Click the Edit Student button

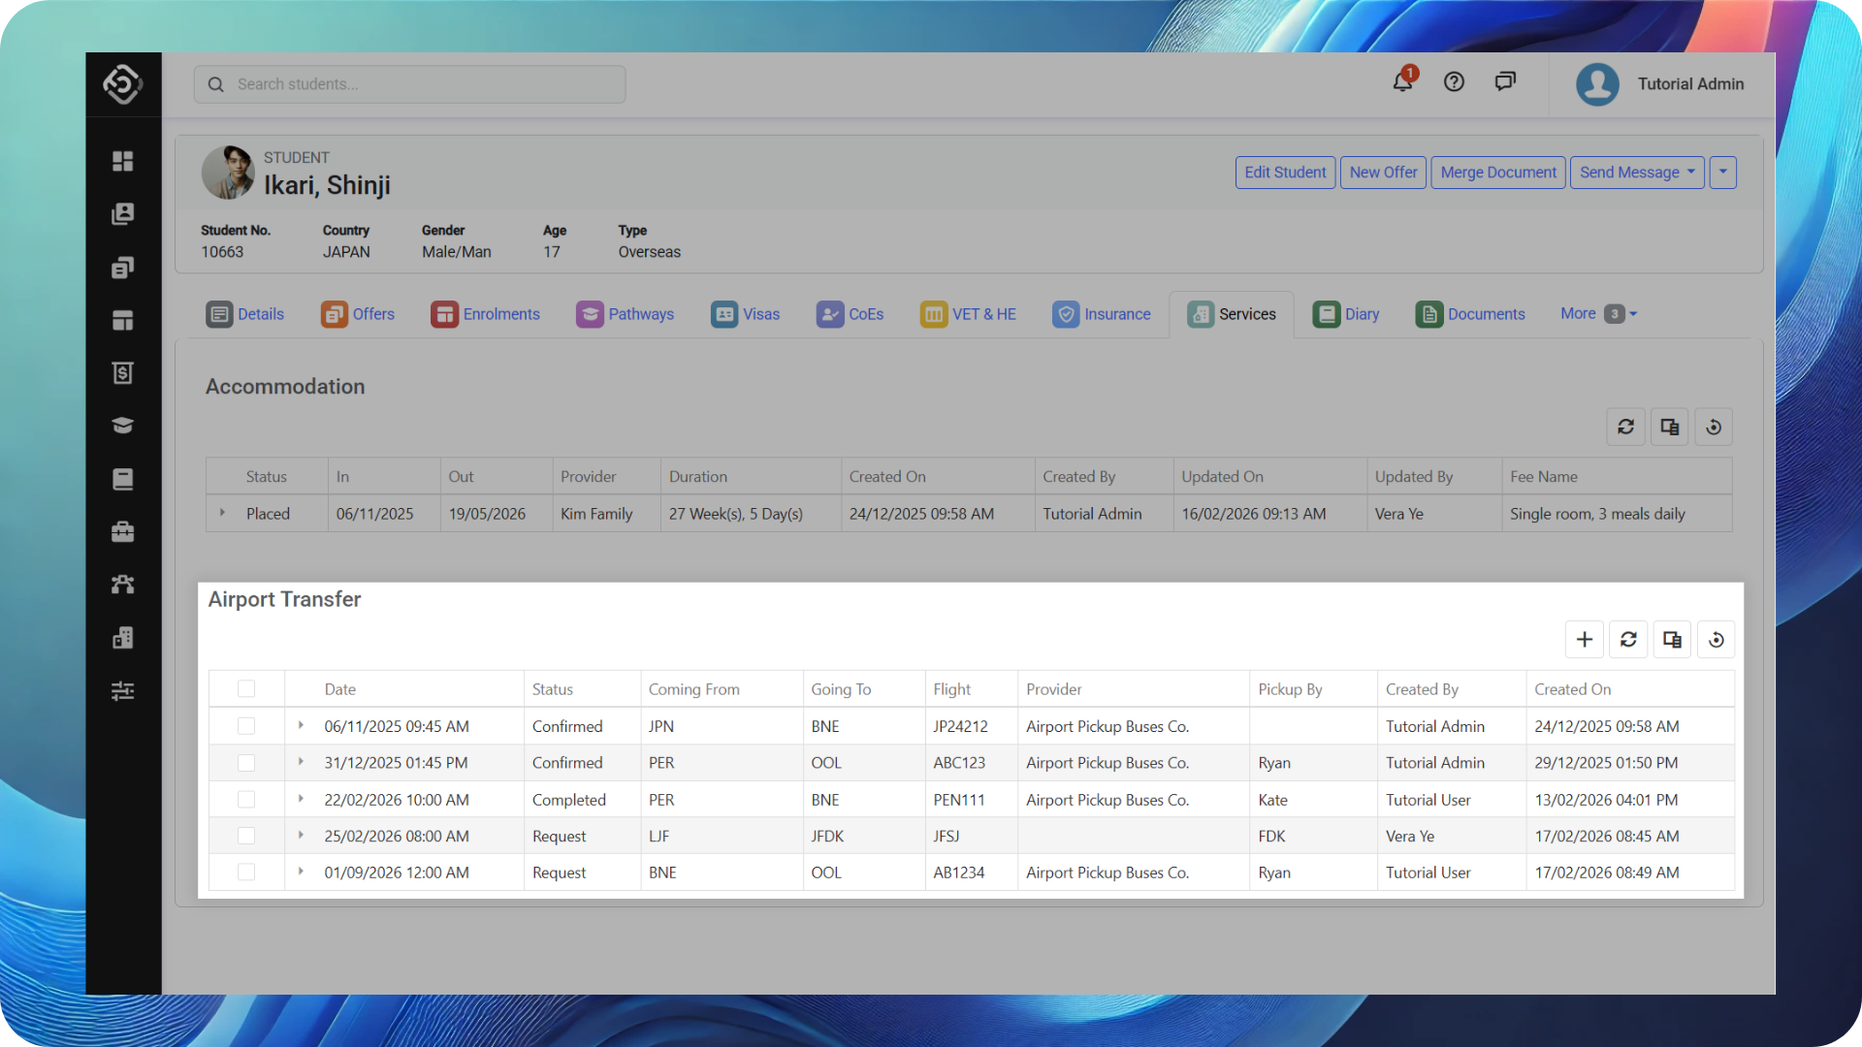1285,173
